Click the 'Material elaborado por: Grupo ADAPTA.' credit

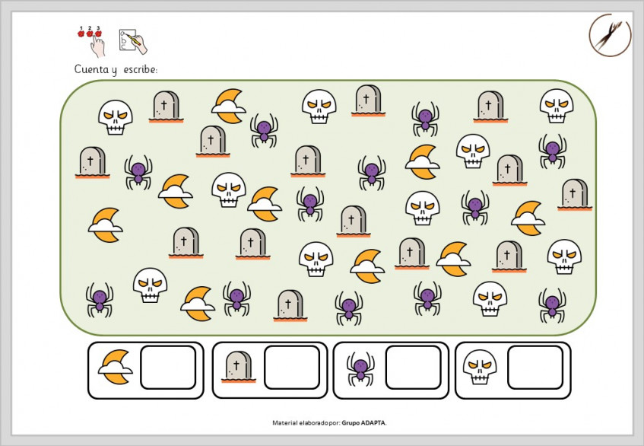pyautogui.click(x=329, y=422)
